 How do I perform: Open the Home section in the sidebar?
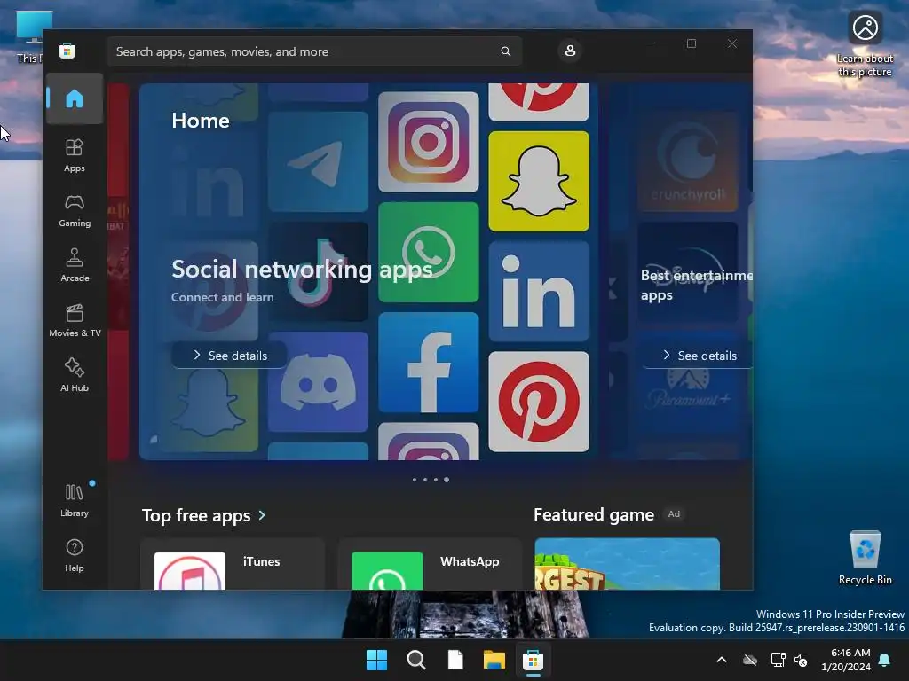[x=75, y=98]
